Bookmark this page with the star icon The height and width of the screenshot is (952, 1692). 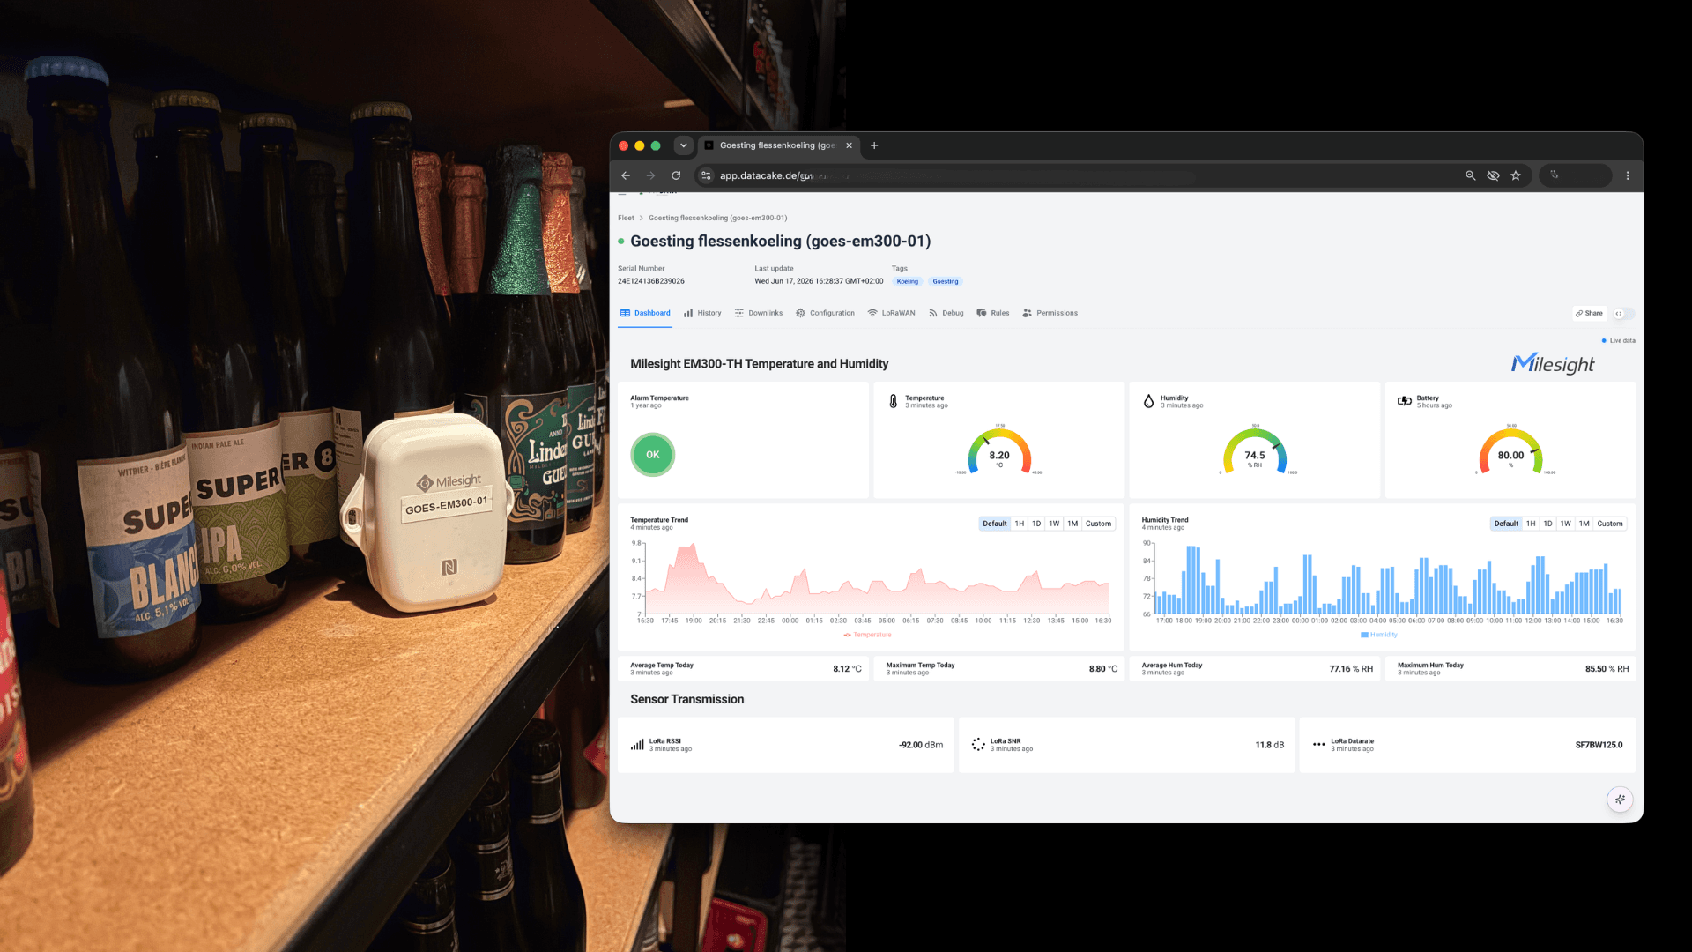[1516, 175]
